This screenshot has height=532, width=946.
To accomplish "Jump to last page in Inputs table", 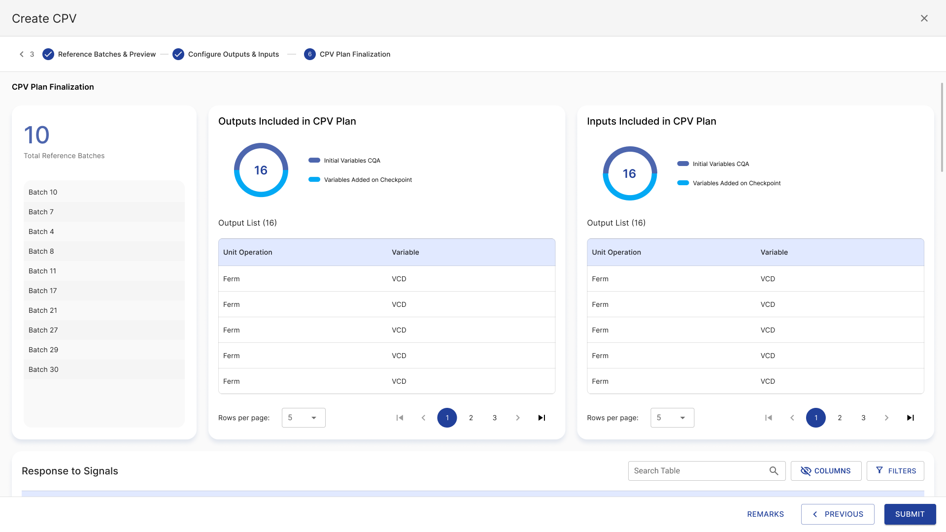I will point(910,418).
